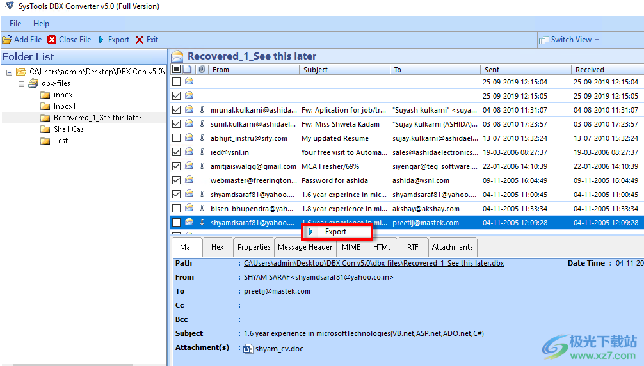Select the Mail tab
Viewport: 644px width, 366px height.
[187, 248]
